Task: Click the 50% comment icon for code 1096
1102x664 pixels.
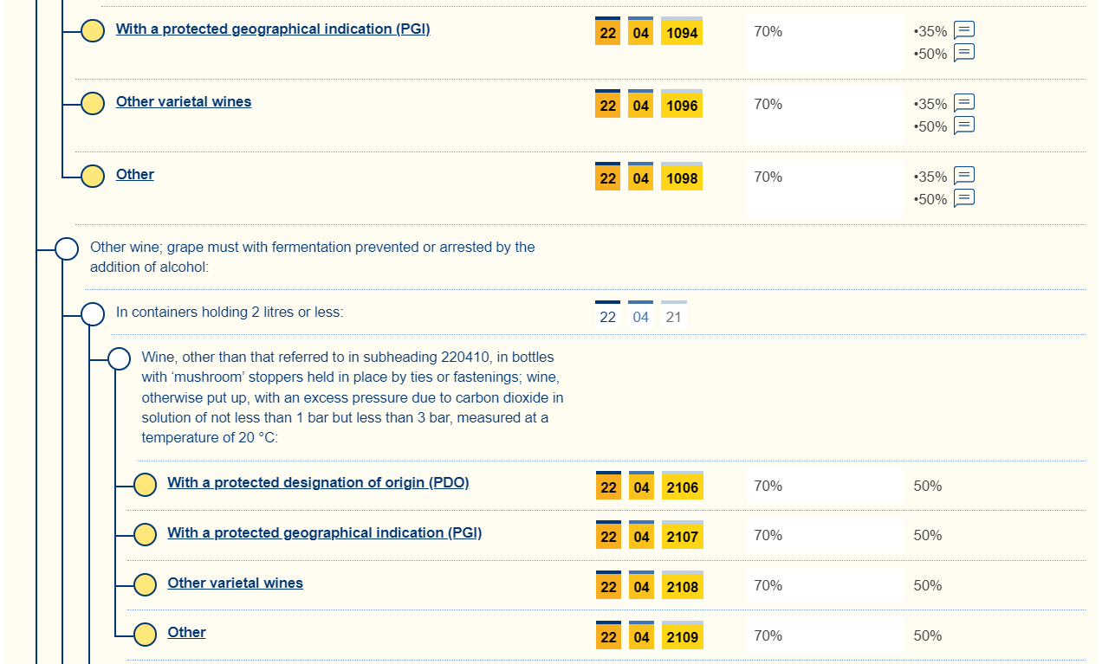Action: click(963, 126)
